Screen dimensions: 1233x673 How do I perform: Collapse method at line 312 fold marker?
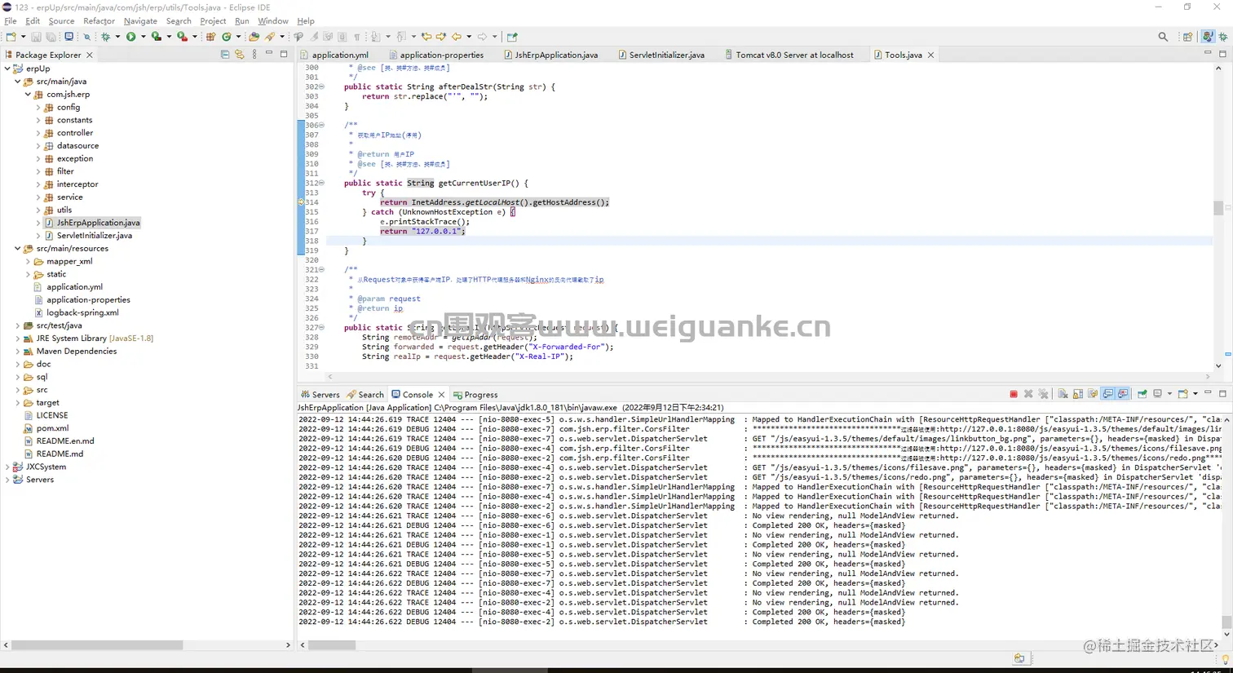click(x=321, y=183)
